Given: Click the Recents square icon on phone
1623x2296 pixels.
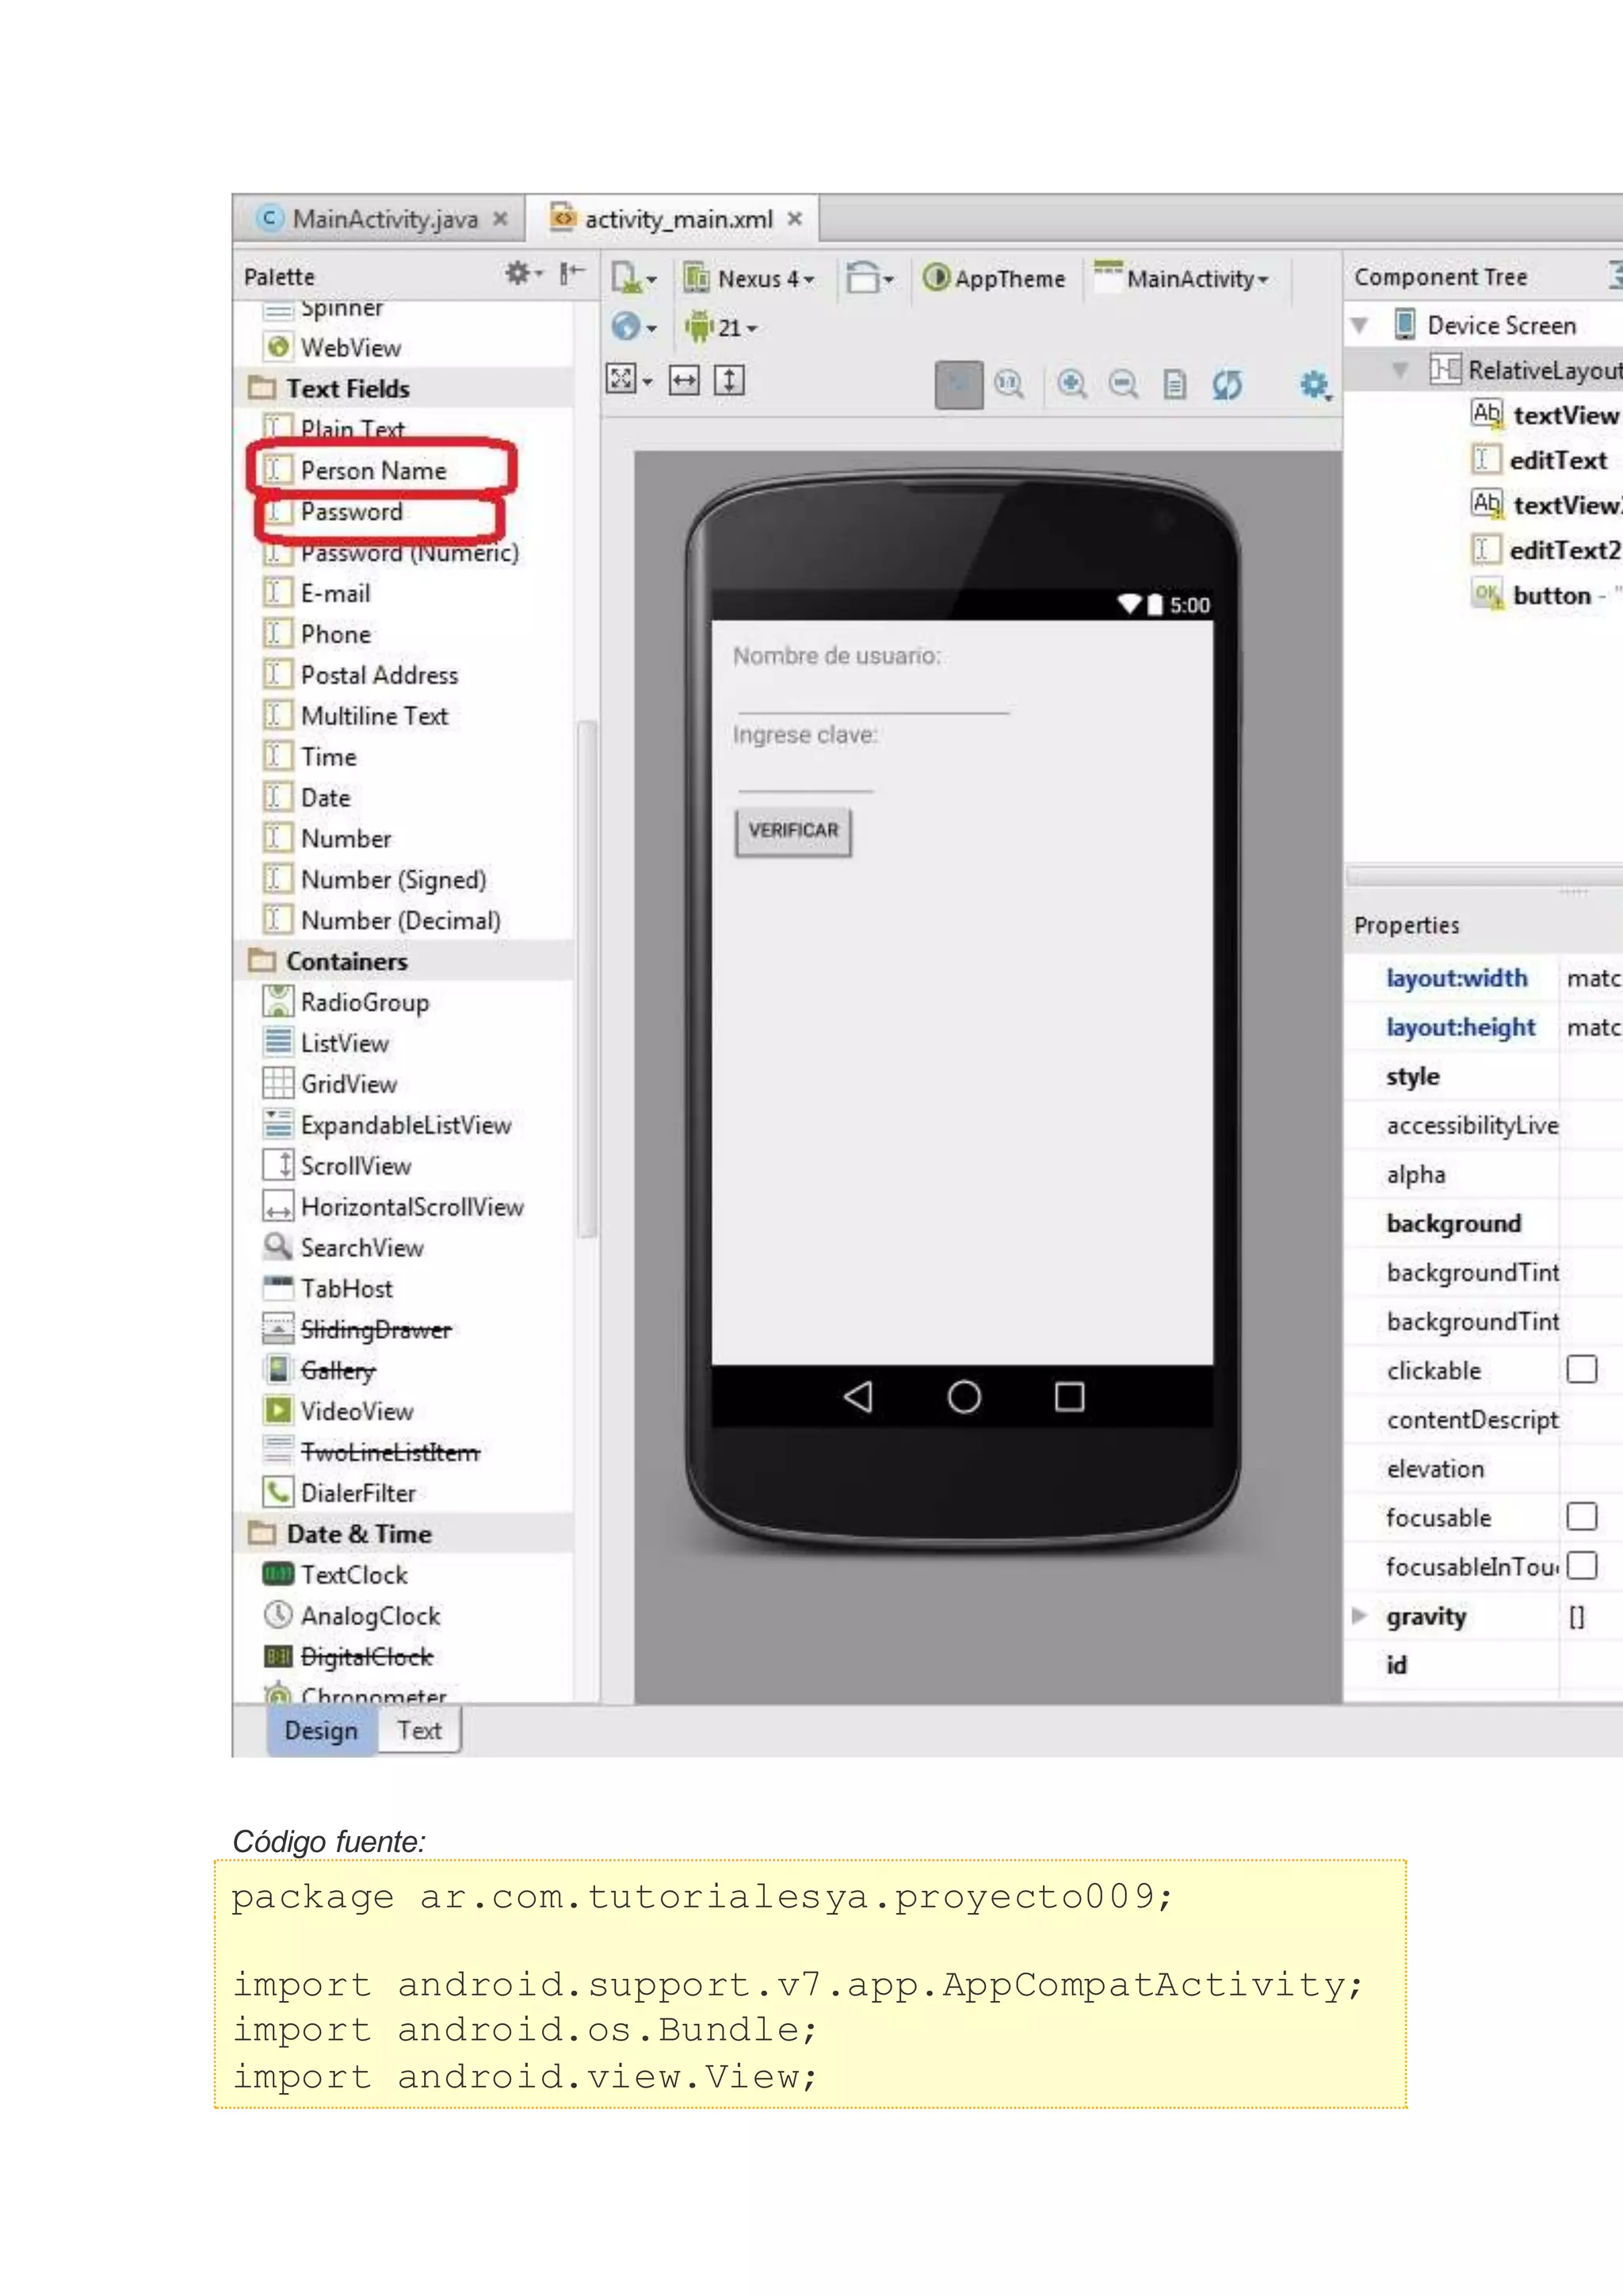Looking at the screenshot, I should [1069, 1397].
